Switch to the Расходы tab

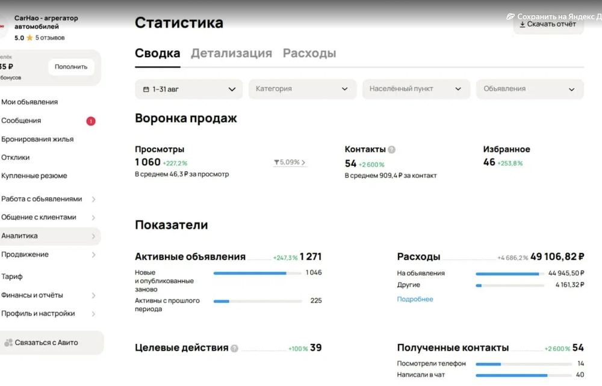(309, 54)
